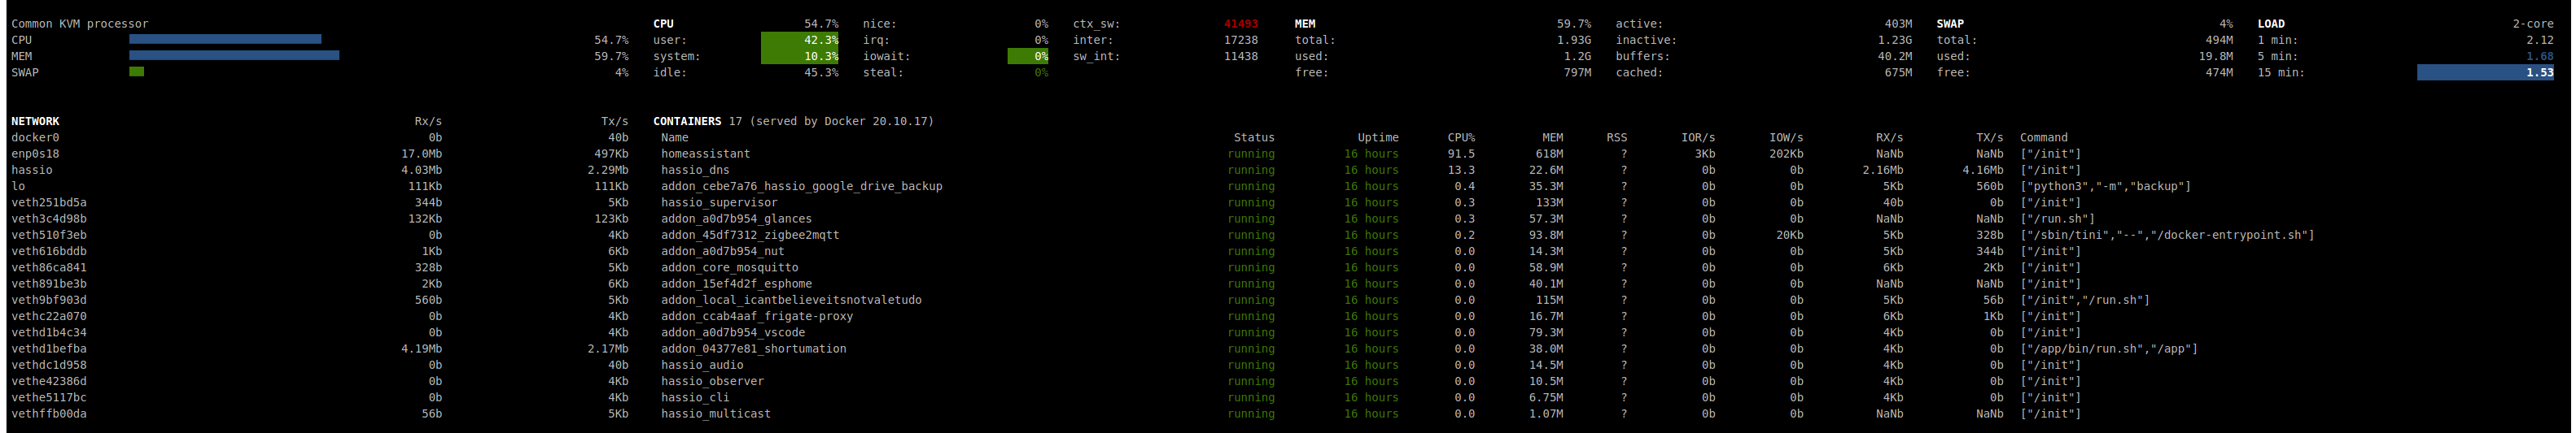Click the red ctx_sw value 41493

coord(1241,24)
